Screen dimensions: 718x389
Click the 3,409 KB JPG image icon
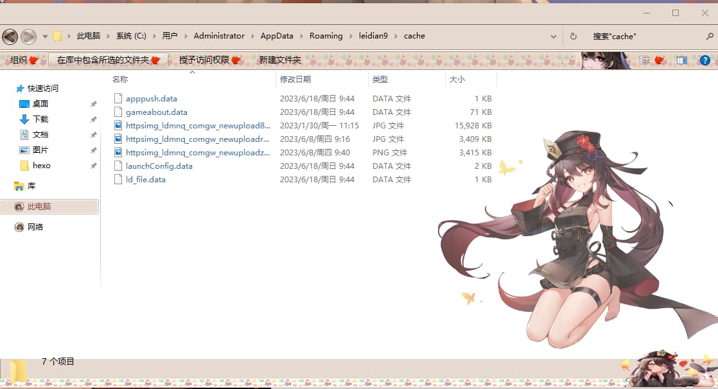(x=118, y=139)
